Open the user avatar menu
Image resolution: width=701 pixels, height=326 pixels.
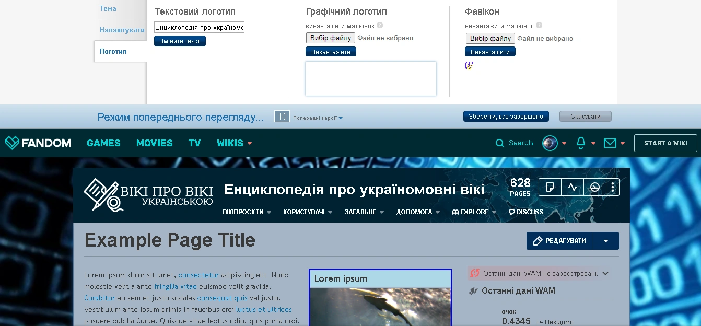[x=550, y=143]
